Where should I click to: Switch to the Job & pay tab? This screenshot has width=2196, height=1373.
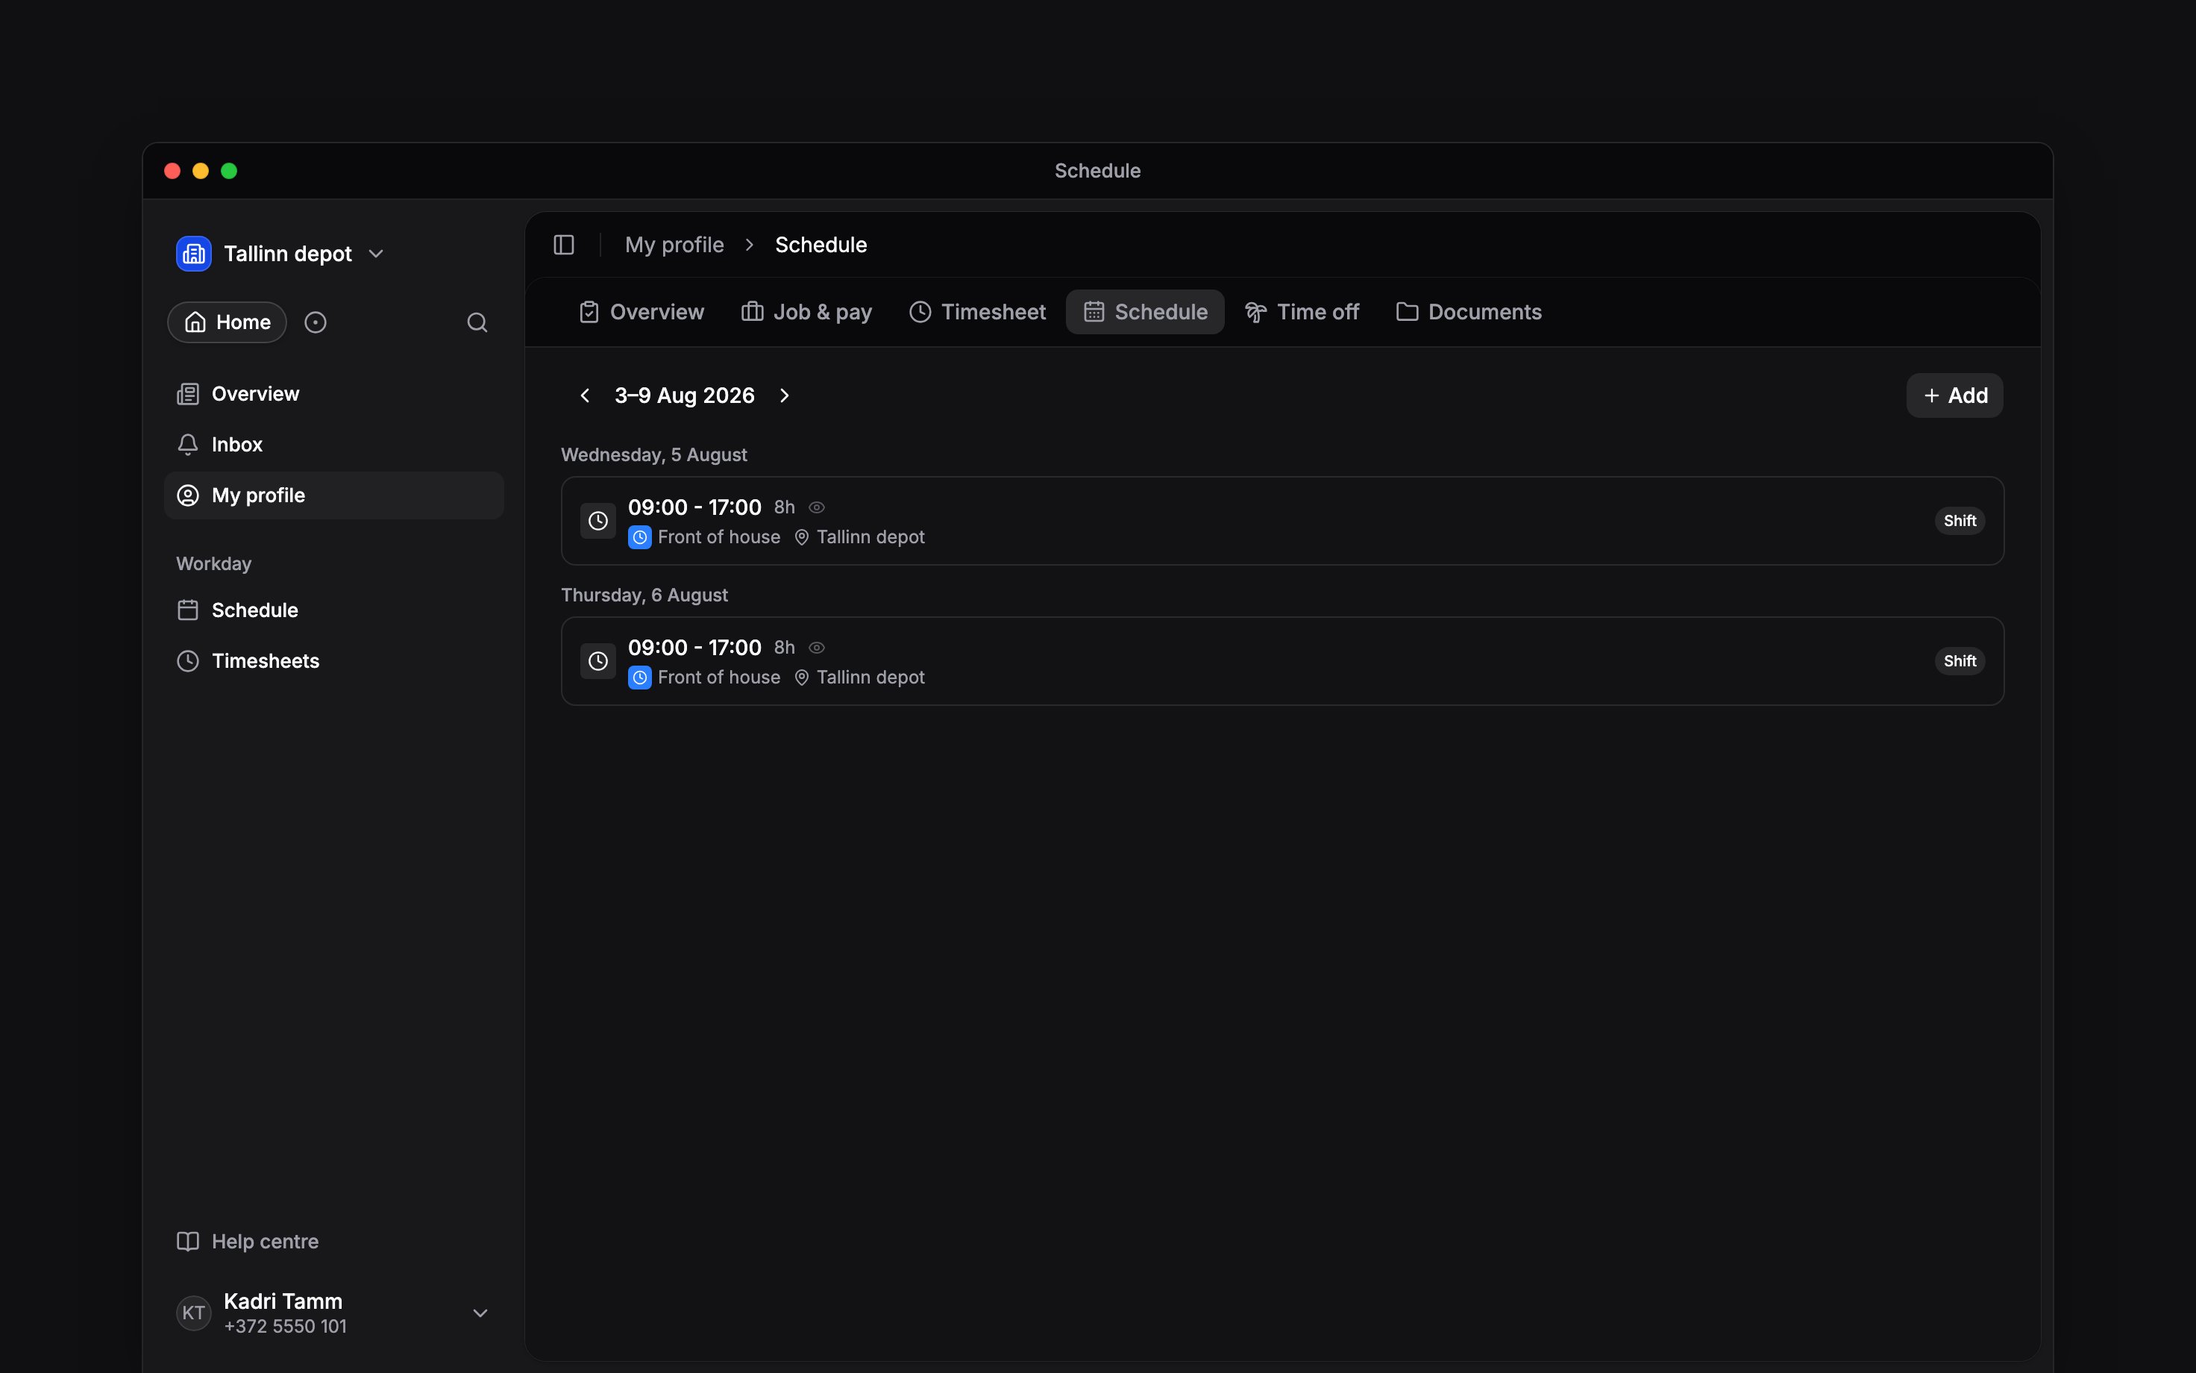(x=806, y=313)
